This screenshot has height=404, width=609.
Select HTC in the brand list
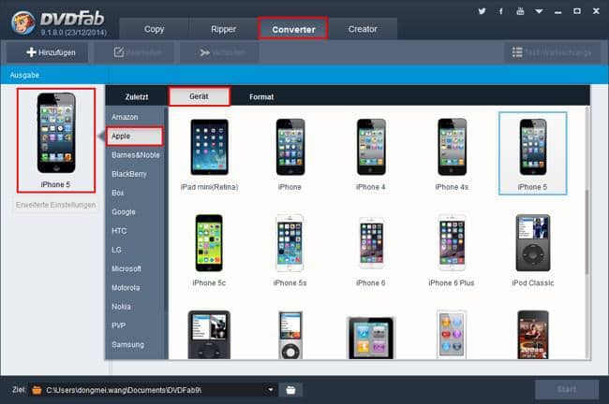click(x=135, y=231)
